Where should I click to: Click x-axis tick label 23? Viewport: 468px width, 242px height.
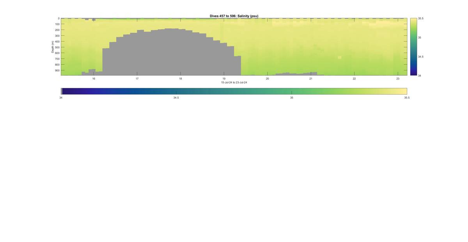(398, 79)
